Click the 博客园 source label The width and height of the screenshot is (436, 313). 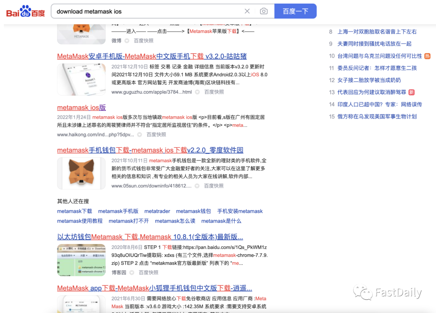(x=119, y=272)
